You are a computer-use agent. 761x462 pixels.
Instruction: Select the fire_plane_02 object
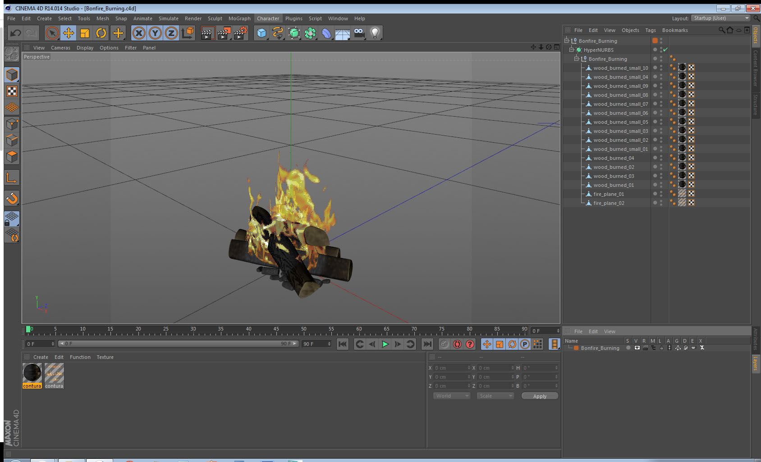609,203
